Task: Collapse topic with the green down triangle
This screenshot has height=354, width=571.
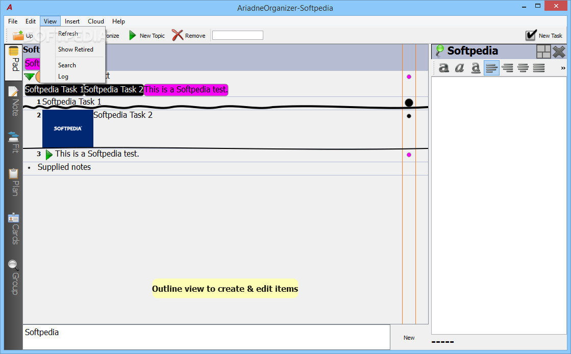Action: (x=29, y=77)
